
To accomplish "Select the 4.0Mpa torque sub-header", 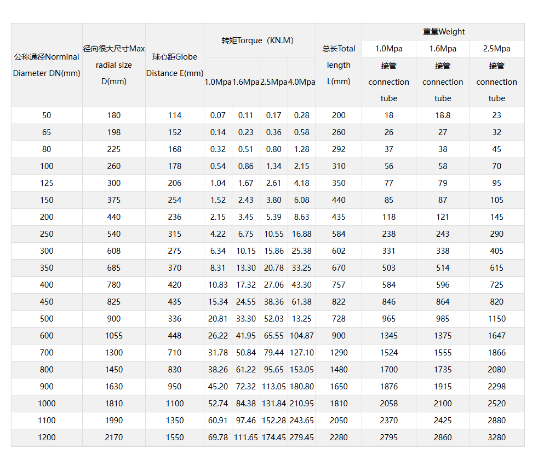I will [x=302, y=82].
